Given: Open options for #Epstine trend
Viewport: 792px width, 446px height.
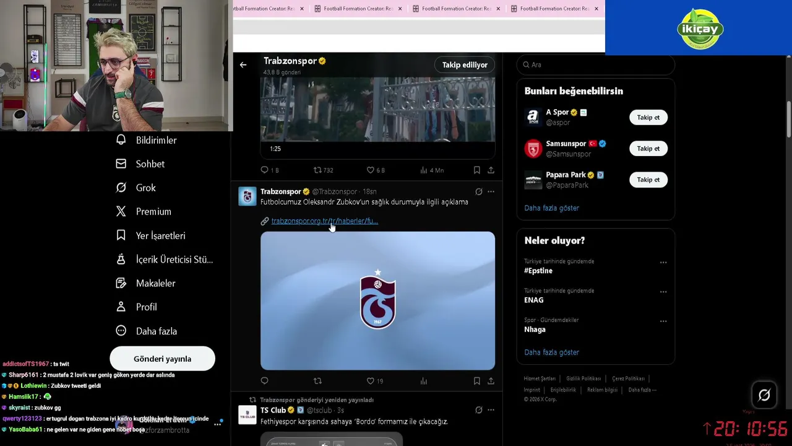Looking at the screenshot, I should [663, 263].
